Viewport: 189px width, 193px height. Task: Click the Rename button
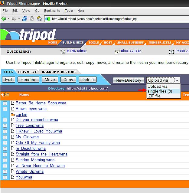[x=28, y=80]
